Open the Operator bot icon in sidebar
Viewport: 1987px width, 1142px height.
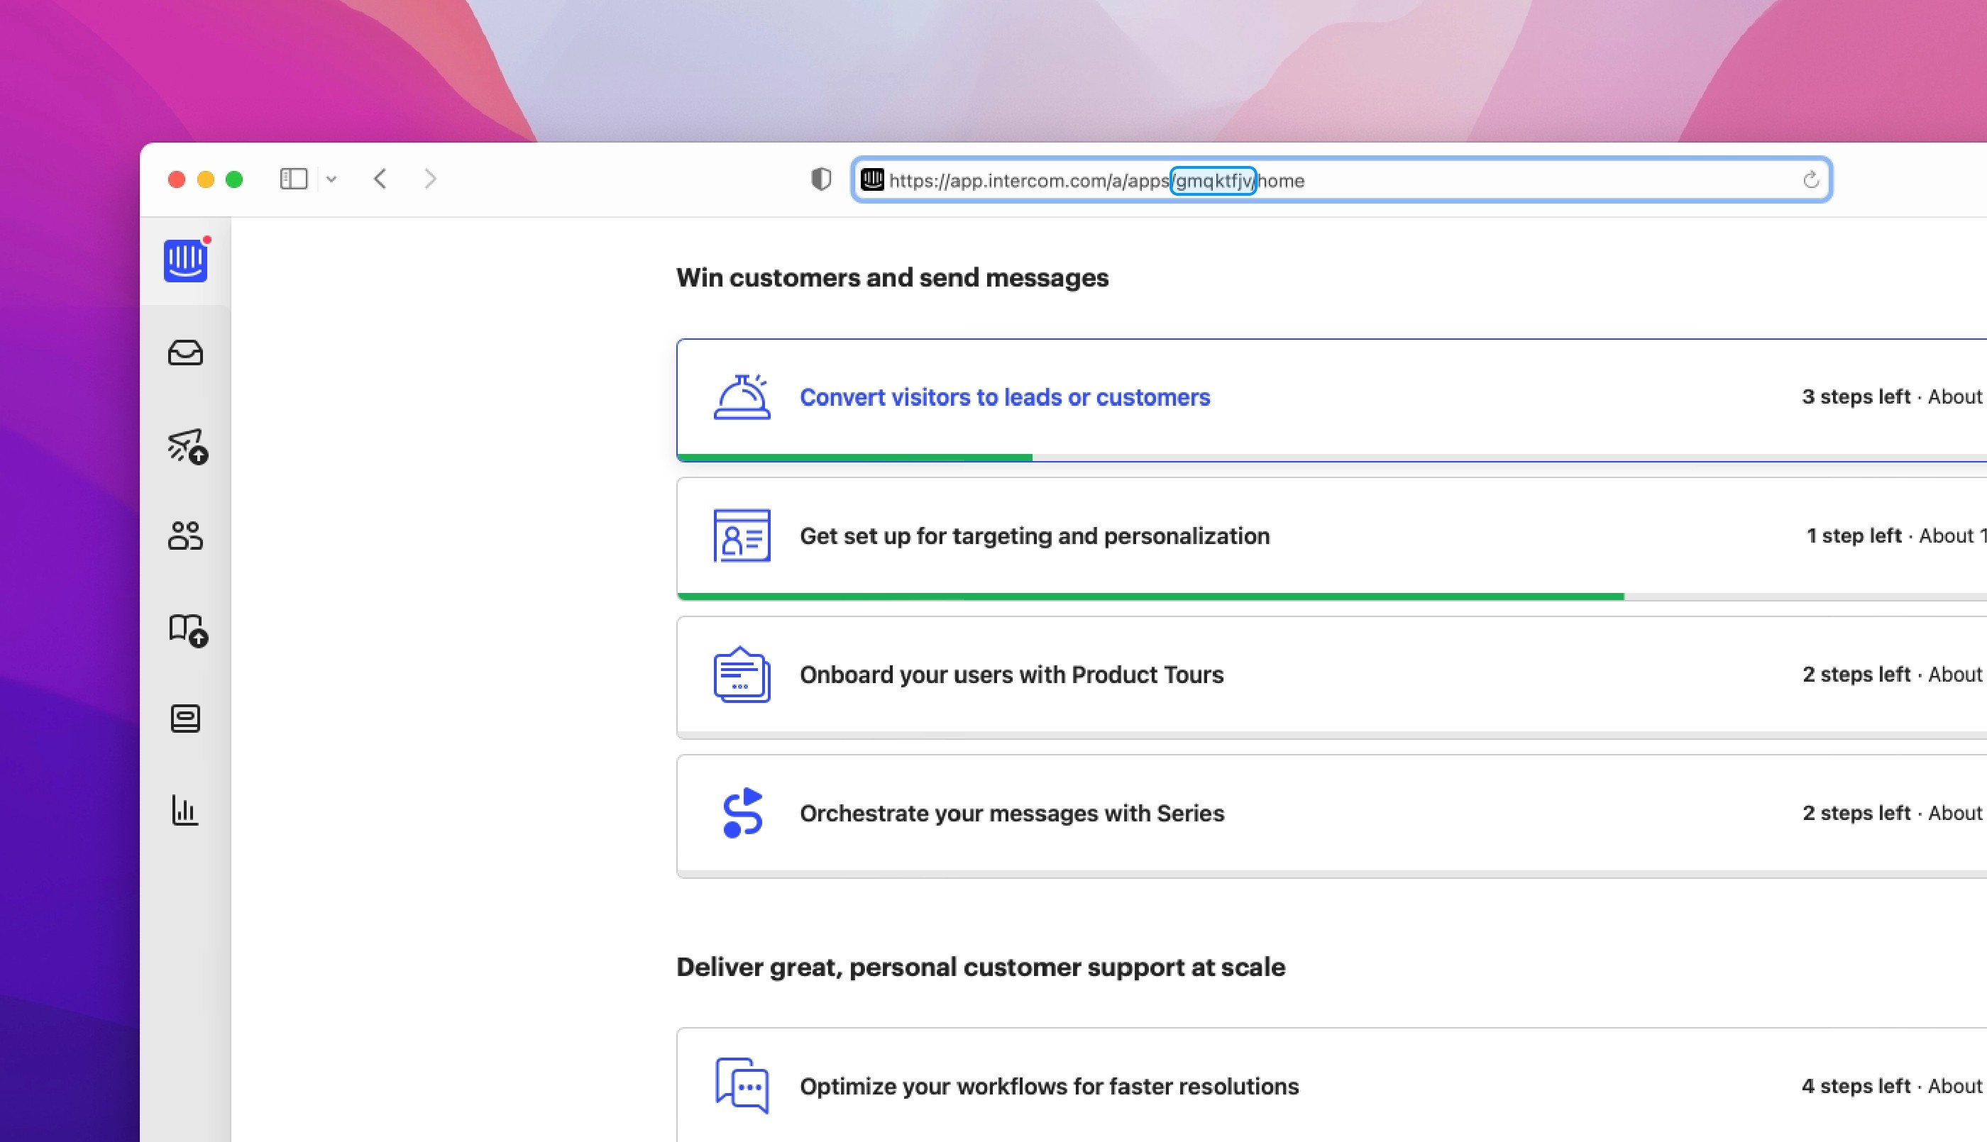click(x=185, y=719)
